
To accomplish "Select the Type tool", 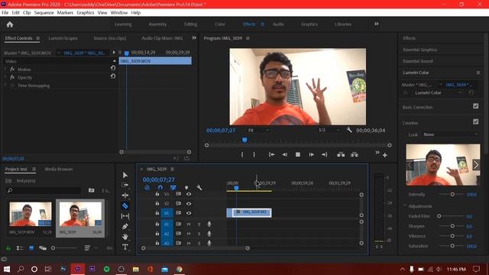I will [125, 247].
